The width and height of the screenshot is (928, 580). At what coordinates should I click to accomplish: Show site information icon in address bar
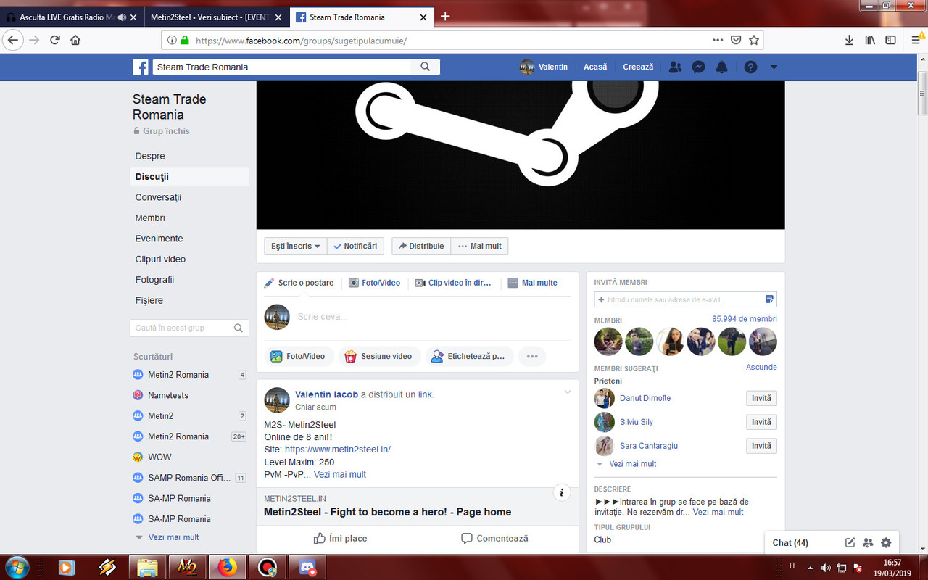coord(172,41)
